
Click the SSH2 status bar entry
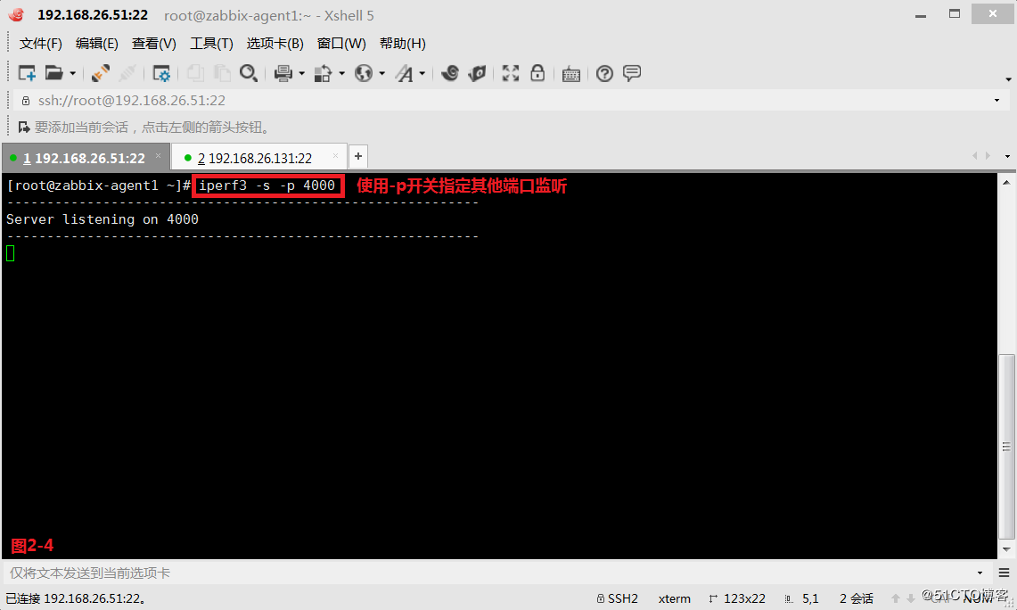coord(618,598)
